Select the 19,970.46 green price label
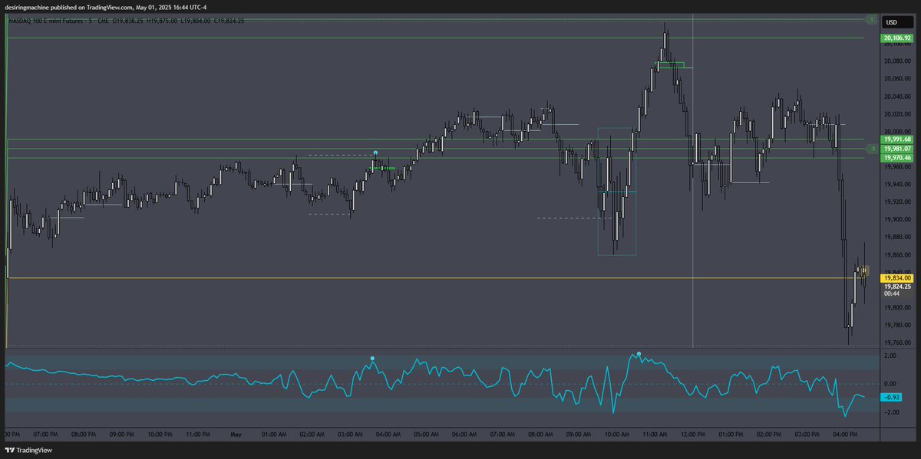Screen dimensions: 921x459 (897, 158)
